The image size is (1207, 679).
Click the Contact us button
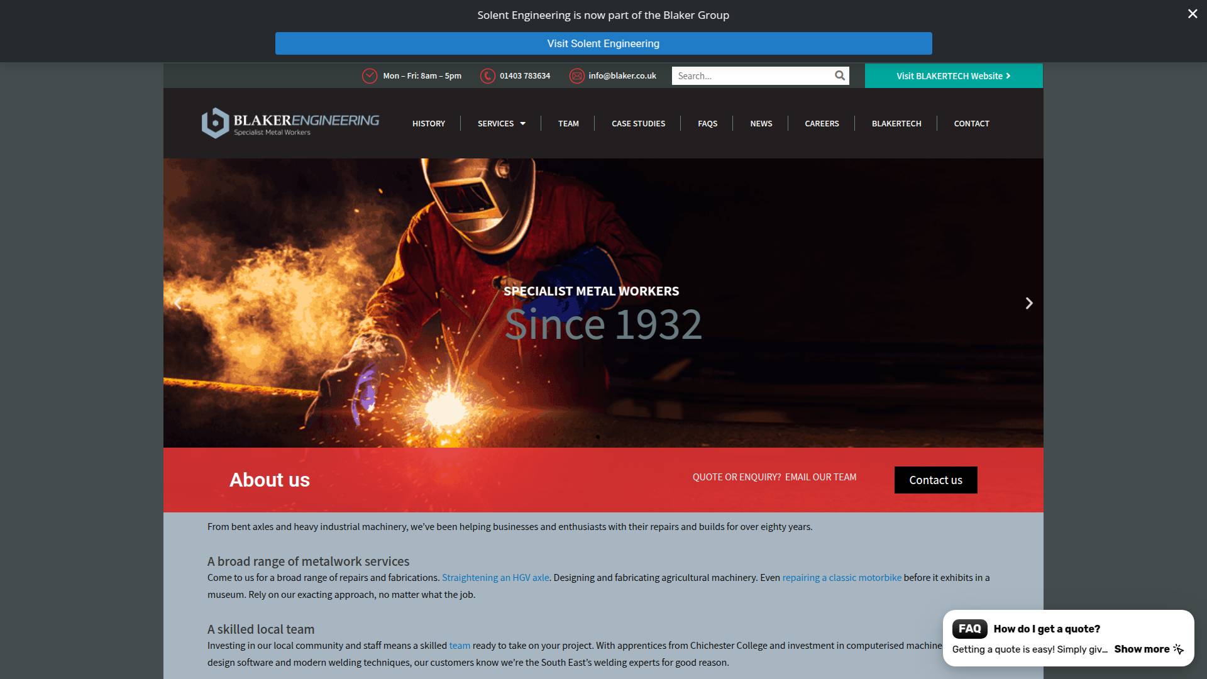point(935,480)
